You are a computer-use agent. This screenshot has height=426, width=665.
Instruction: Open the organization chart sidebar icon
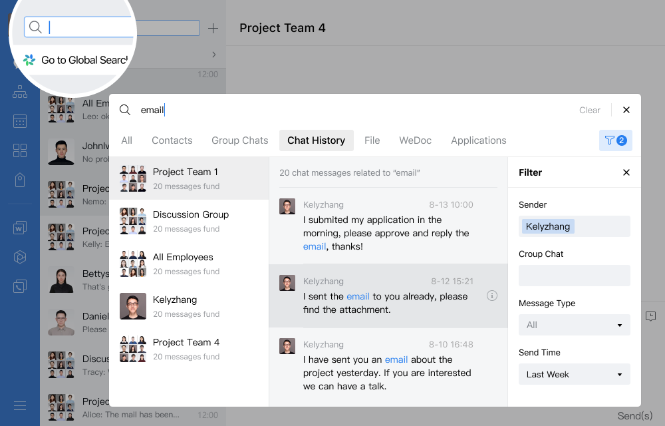[x=20, y=91]
